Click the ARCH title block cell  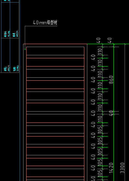5,56
